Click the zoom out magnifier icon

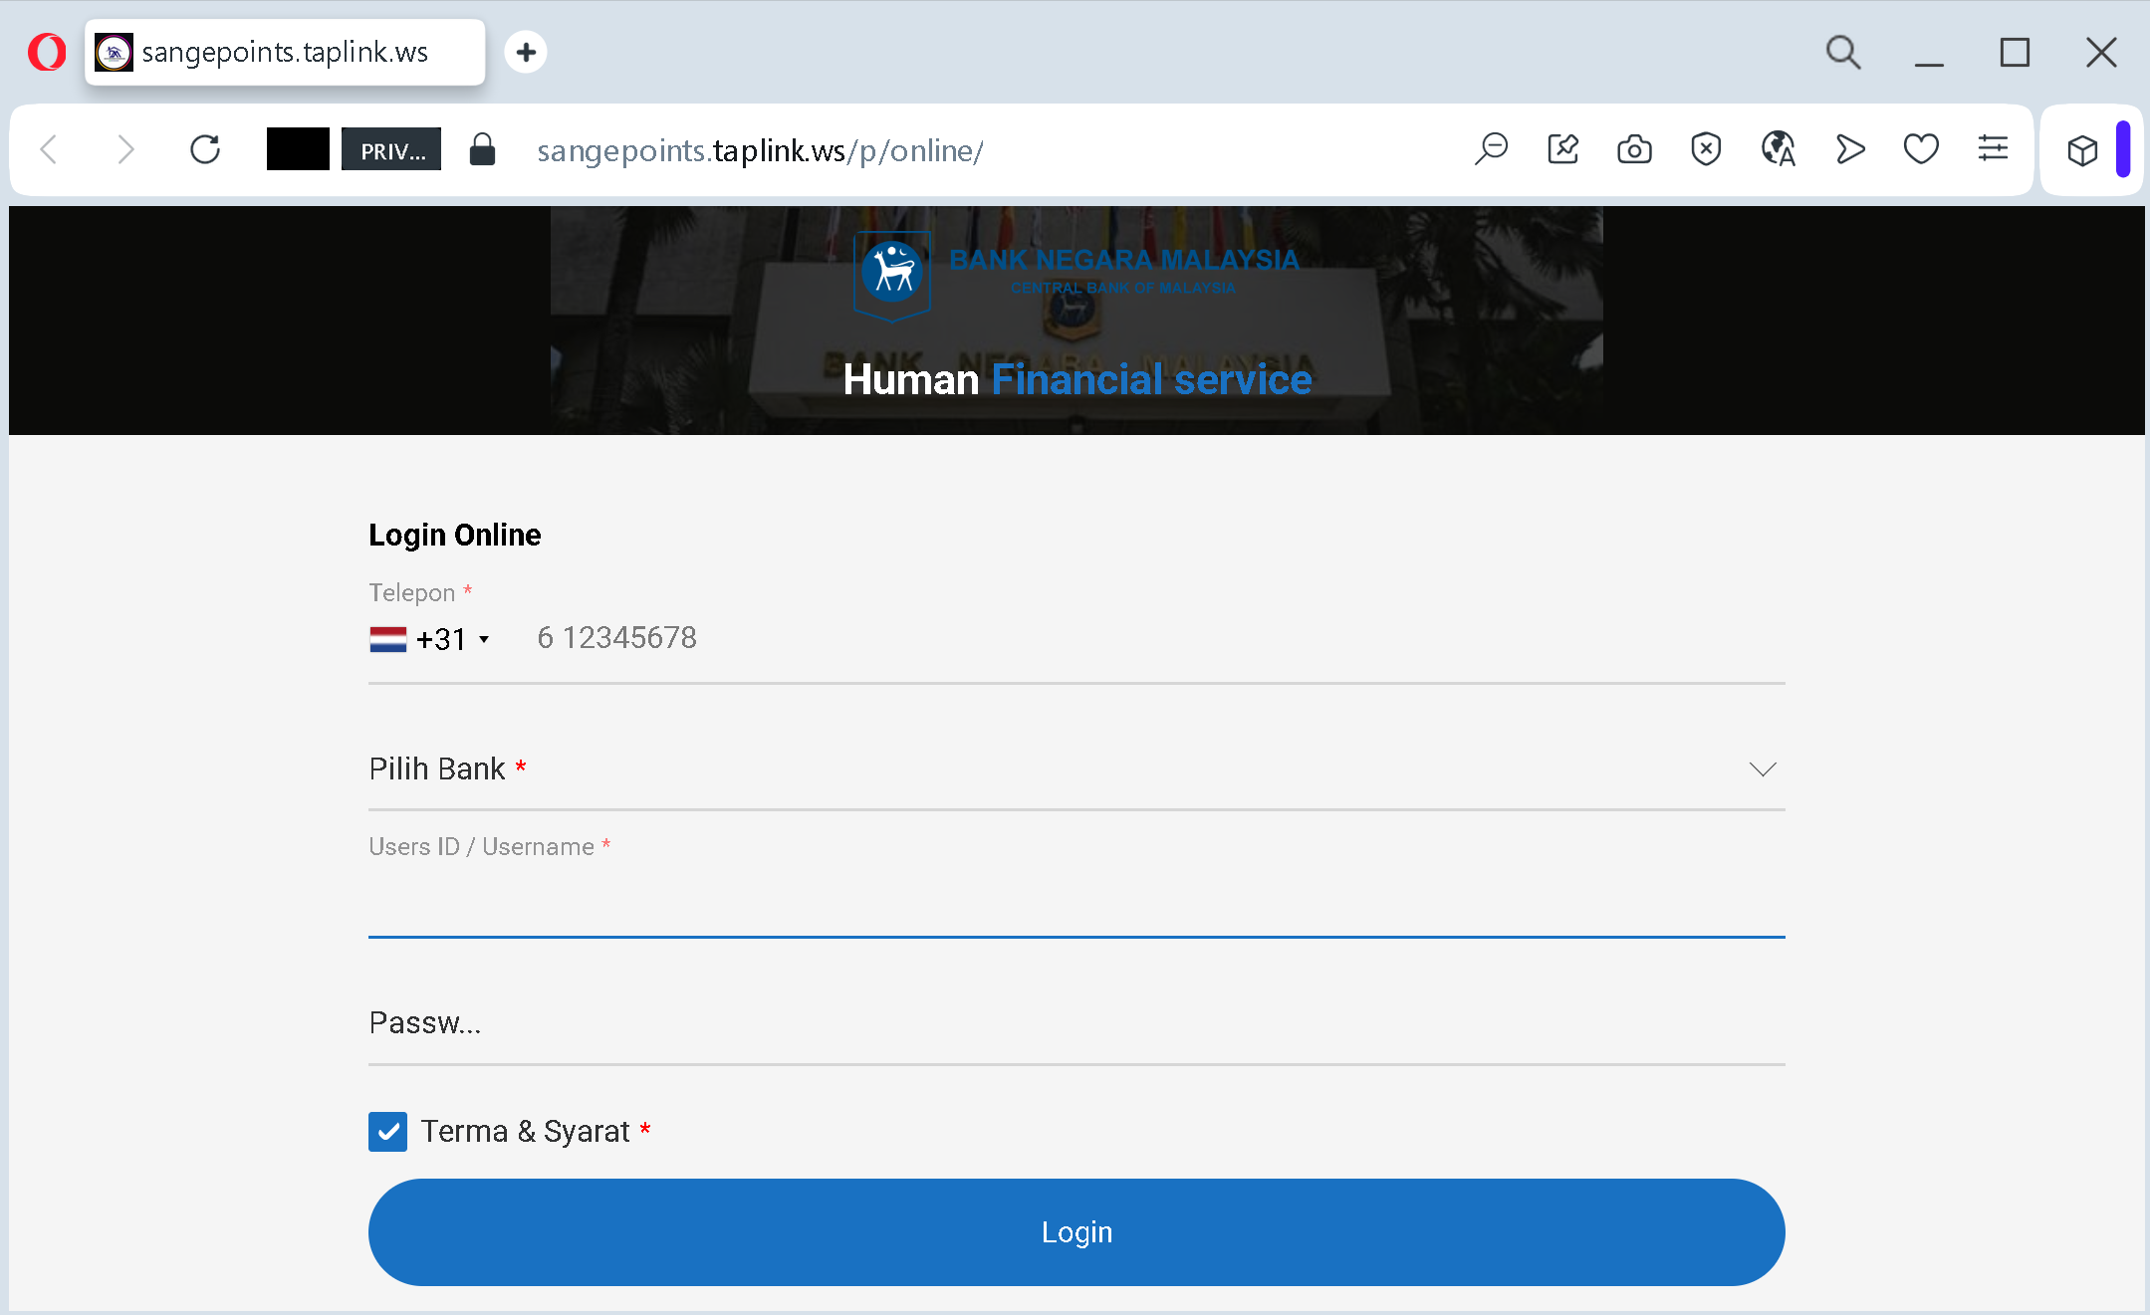tap(1491, 149)
